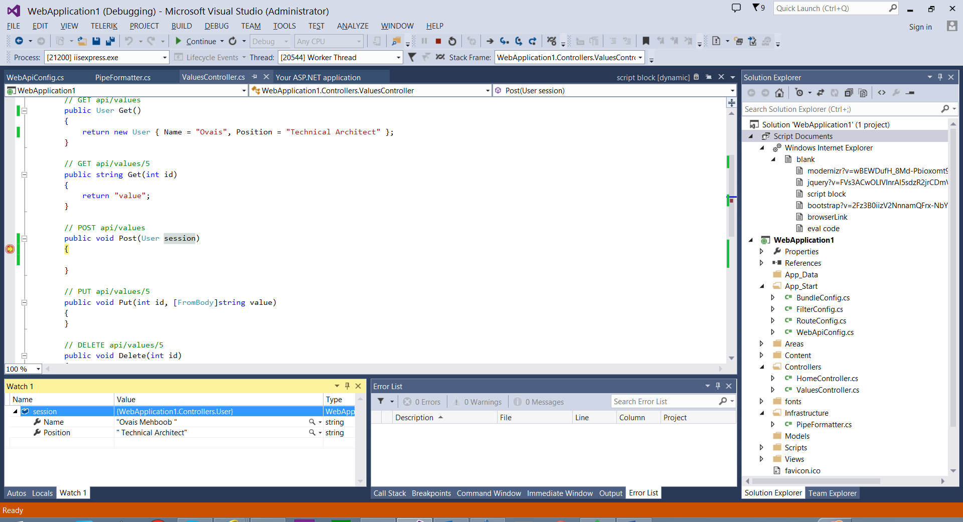Toggle the 0 Warnings filter button
963x522 pixels.
477,402
